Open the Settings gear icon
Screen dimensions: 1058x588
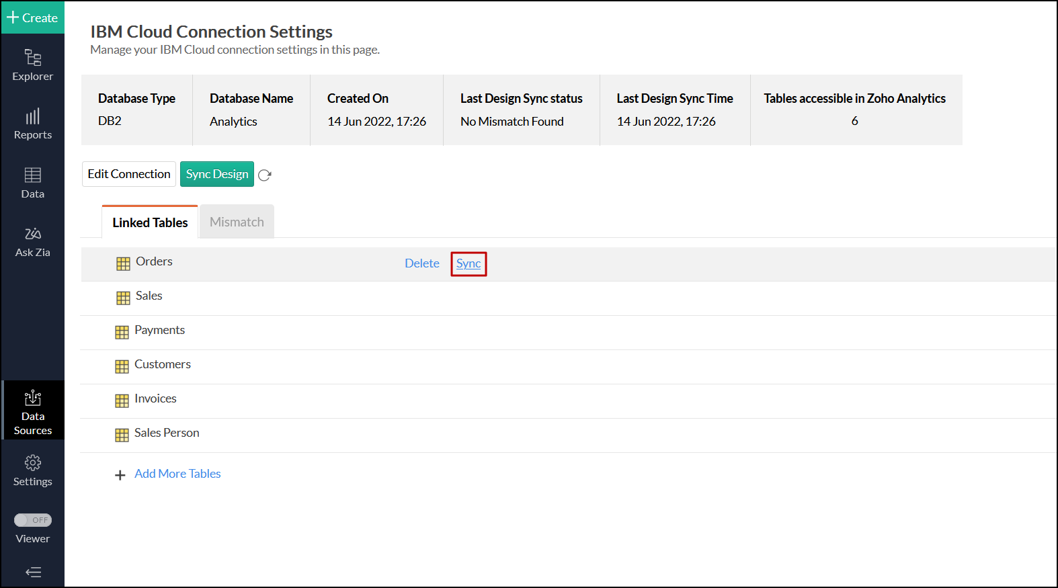click(x=32, y=462)
